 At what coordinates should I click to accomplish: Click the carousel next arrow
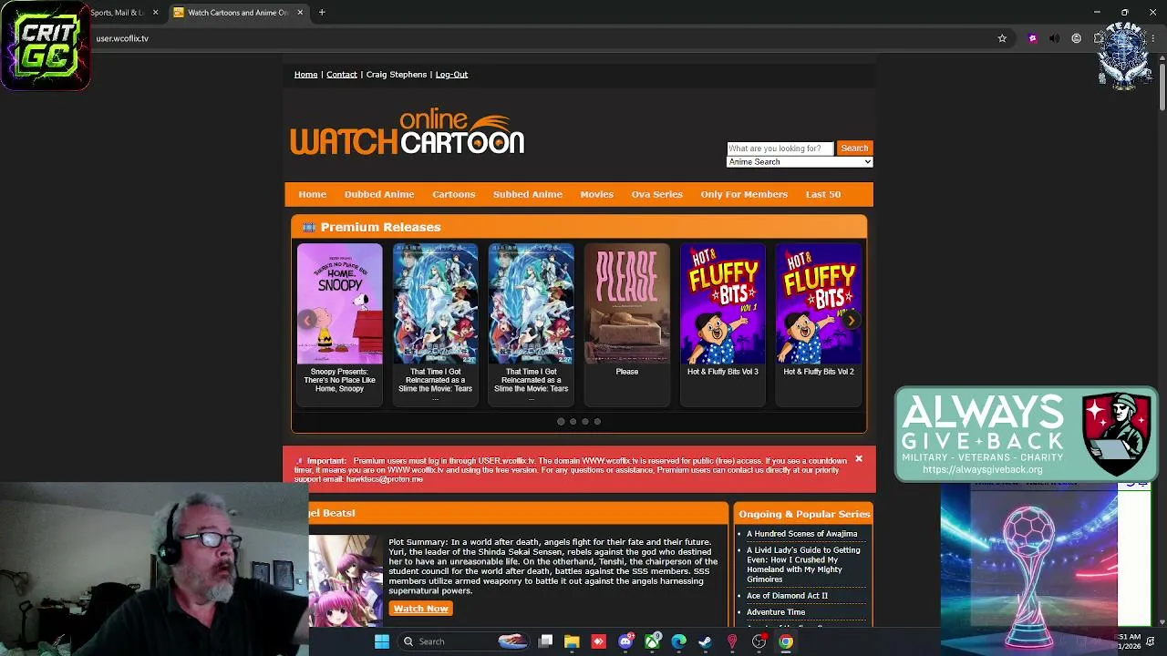click(851, 320)
